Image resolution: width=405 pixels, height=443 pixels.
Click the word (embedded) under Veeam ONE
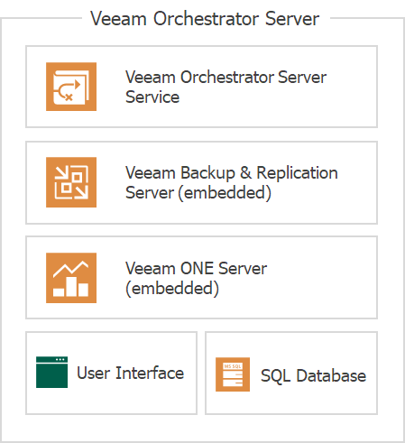[172, 288]
